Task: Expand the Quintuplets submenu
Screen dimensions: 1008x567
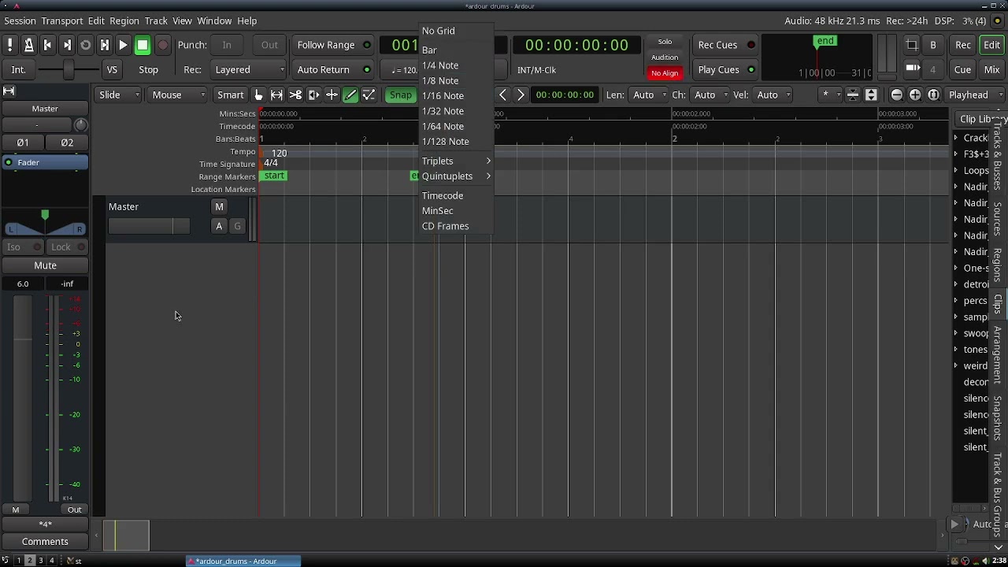Action: (x=456, y=176)
